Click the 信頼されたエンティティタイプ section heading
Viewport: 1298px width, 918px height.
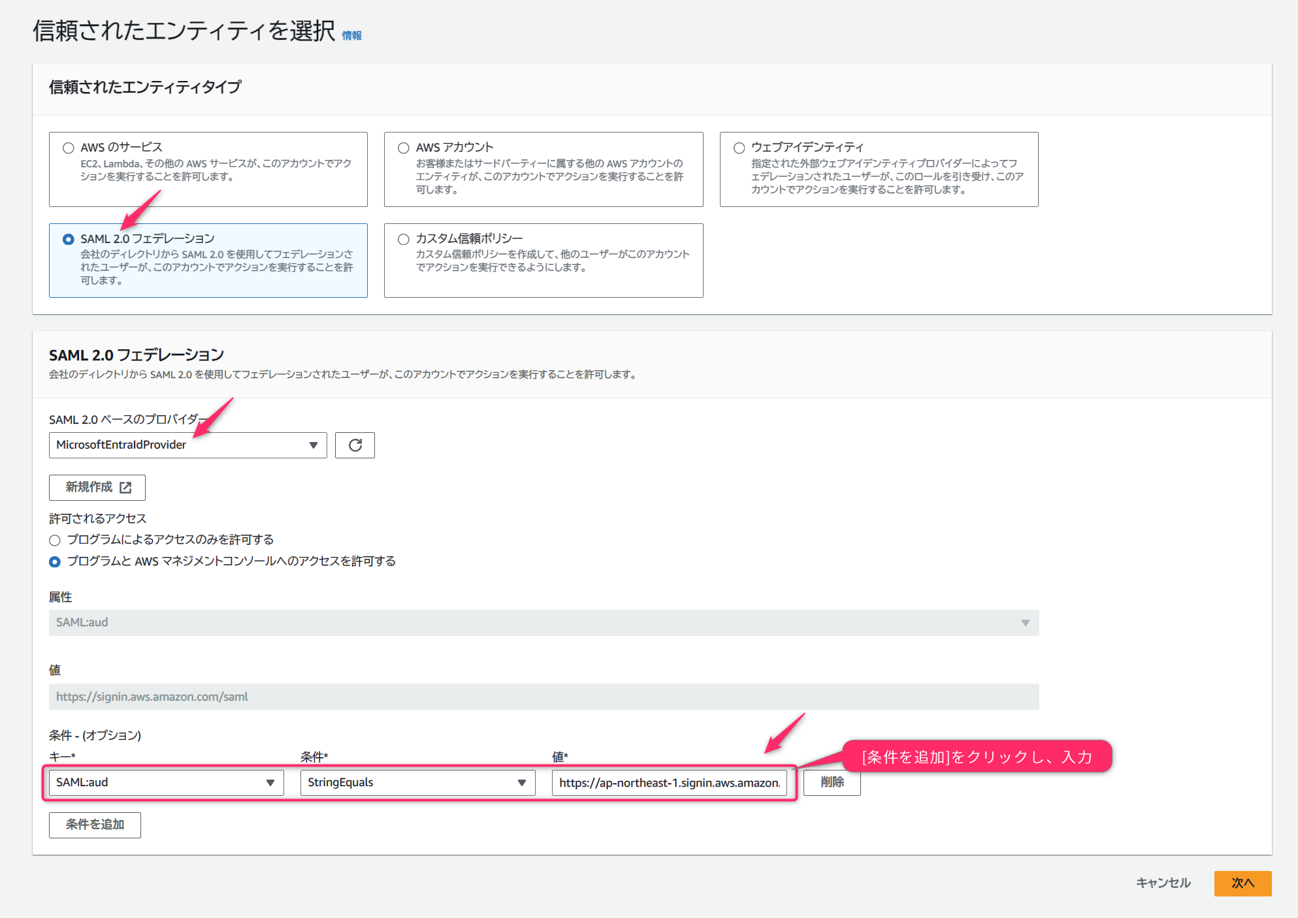pyautogui.click(x=145, y=87)
